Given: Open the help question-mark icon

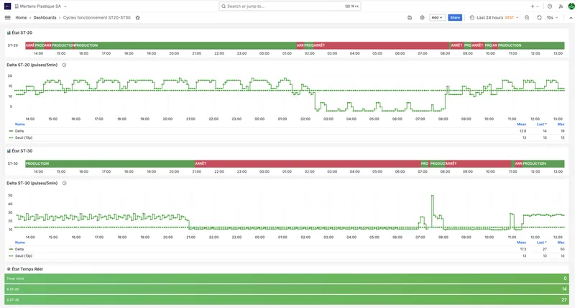Looking at the screenshot, I should coord(549,6).
